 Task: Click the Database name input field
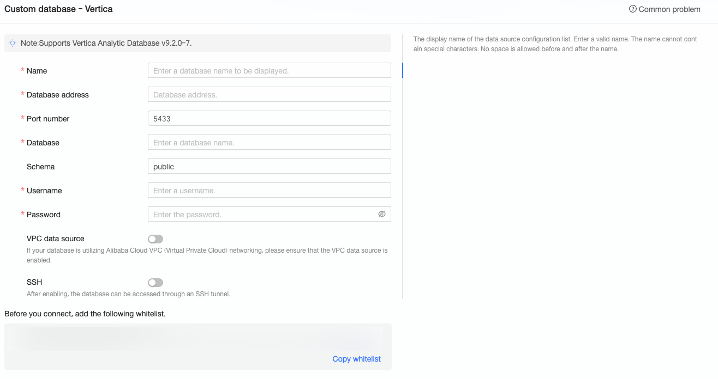270,142
